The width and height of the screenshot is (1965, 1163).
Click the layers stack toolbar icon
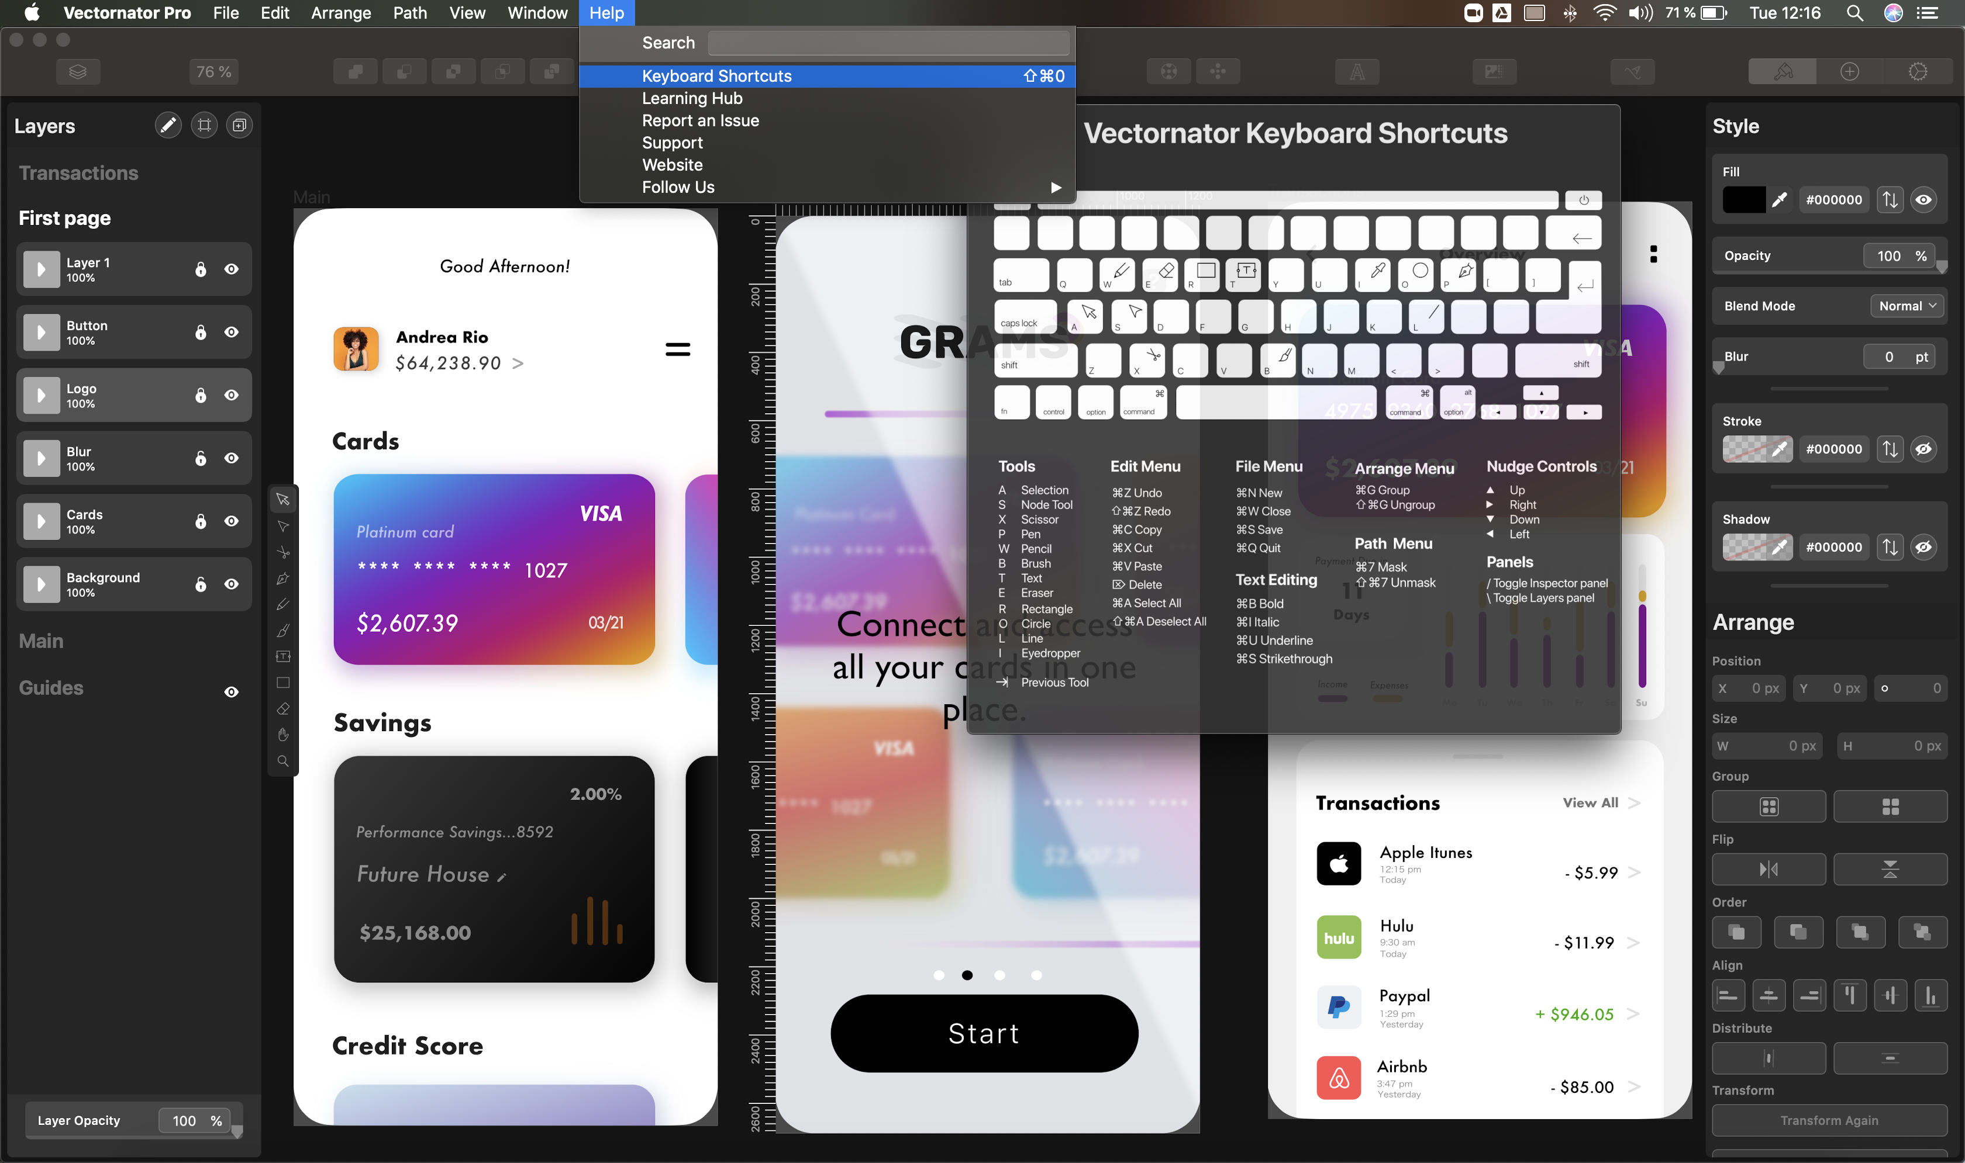click(78, 71)
